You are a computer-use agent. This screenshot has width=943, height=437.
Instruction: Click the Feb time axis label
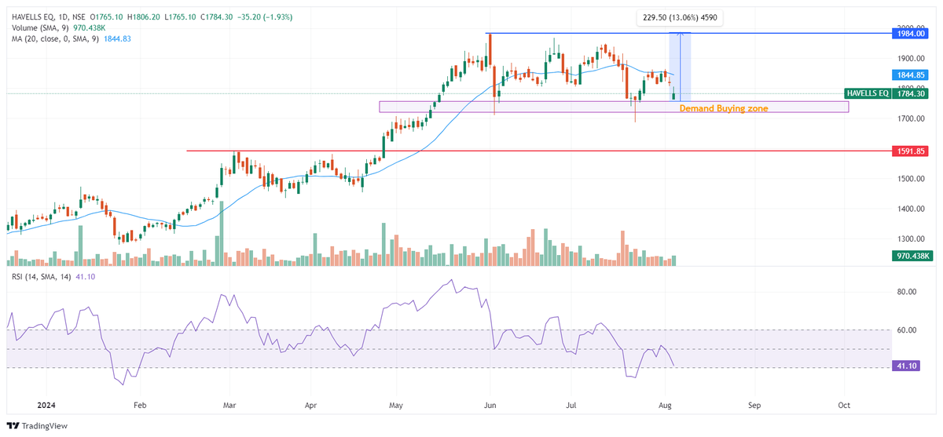[140, 406]
